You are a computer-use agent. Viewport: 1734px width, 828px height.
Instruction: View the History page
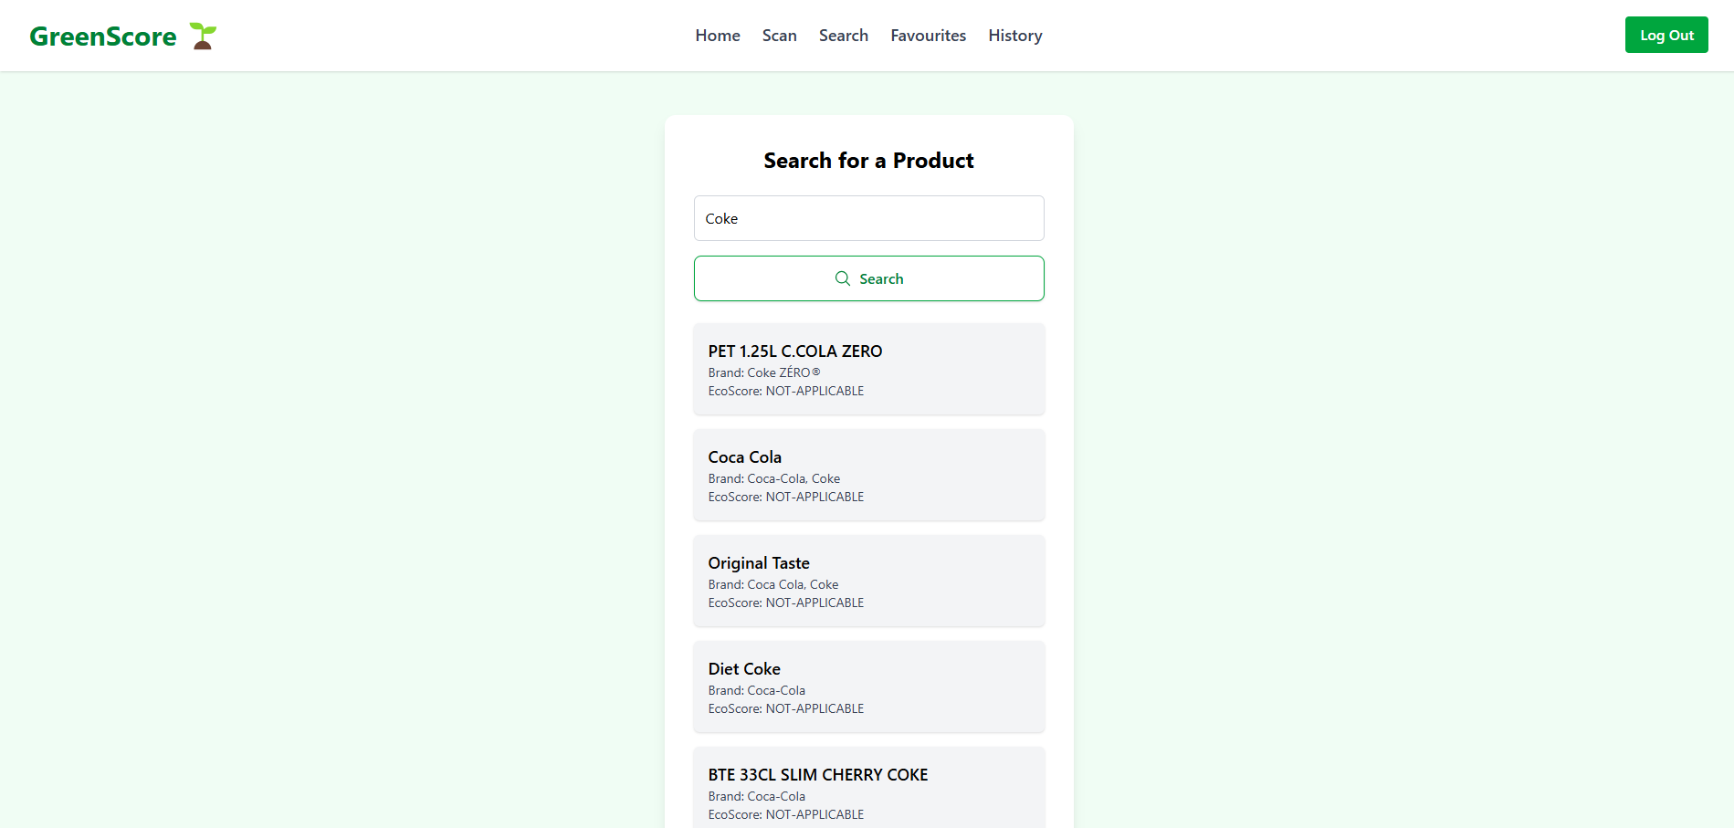click(x=1014, y=36)
